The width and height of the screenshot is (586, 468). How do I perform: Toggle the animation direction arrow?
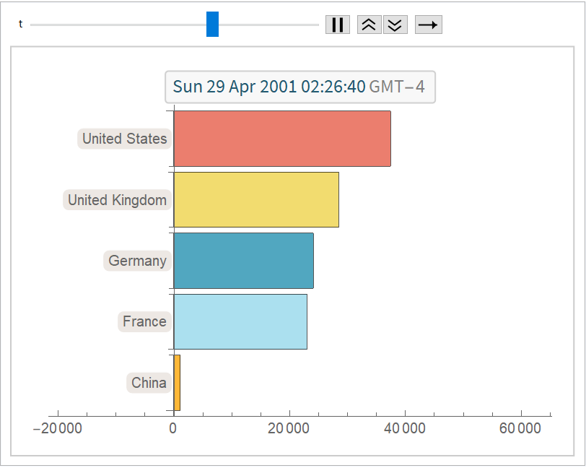(428, 25)
